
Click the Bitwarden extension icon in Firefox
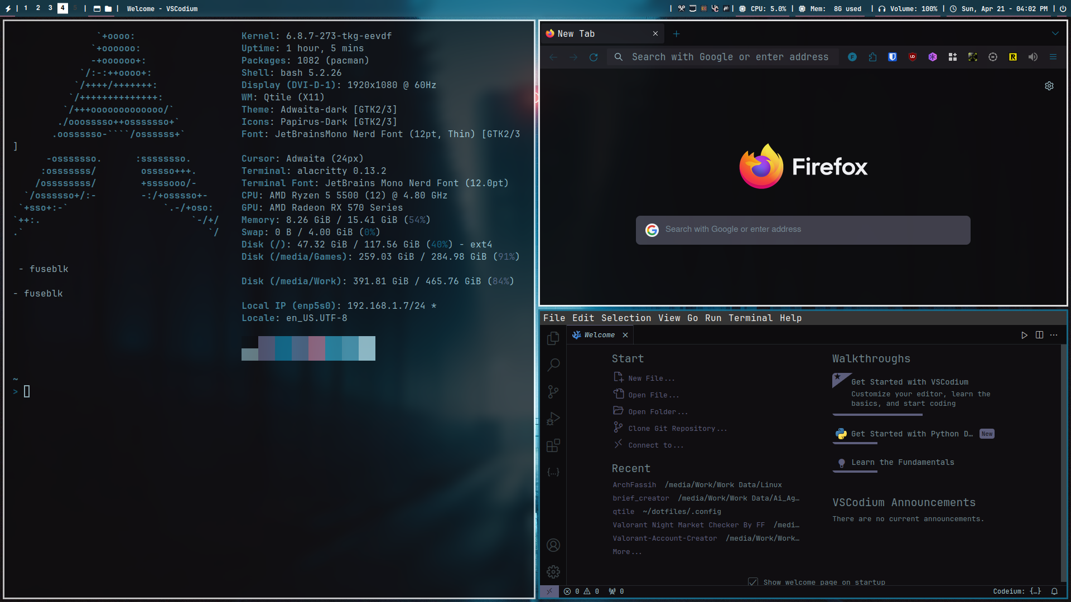(x=893, y=57)
